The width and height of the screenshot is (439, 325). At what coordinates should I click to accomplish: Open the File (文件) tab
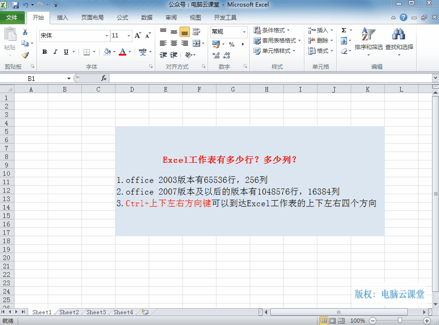(x=12, y=18)
